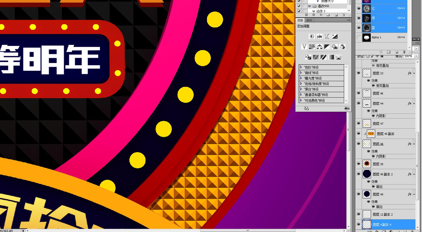Create a new channel
Image resolution: width=422 pixels, height=232 pixels.
tap(396, 52)
